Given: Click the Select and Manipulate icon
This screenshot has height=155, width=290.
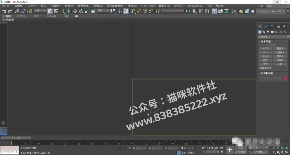Looking at the screenshot, I should (x=120, y=11).
